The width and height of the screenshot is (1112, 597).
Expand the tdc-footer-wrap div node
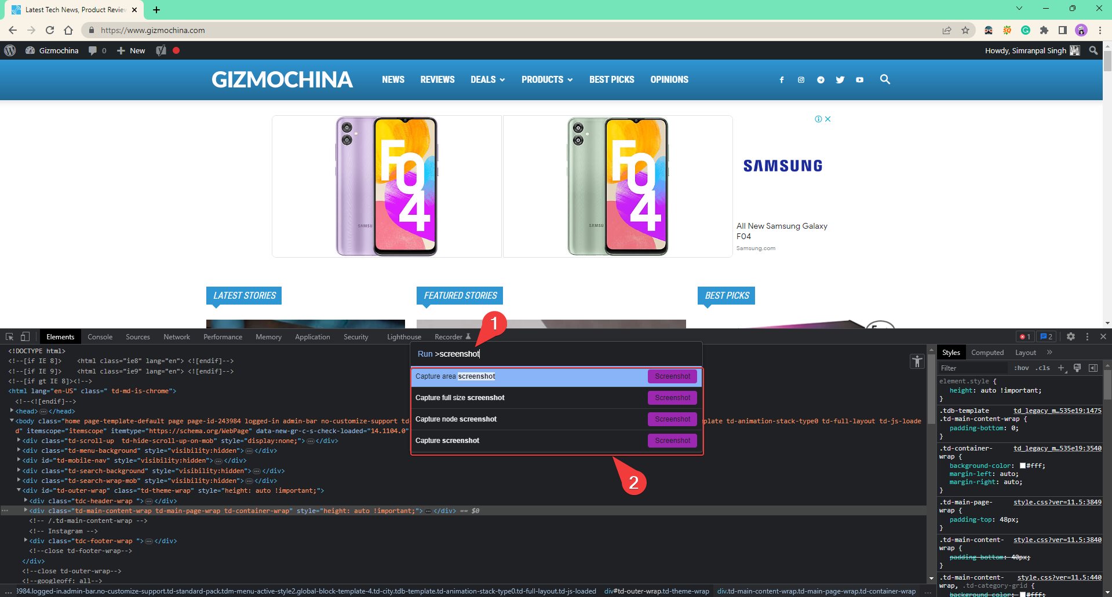[x=25, y=540]
